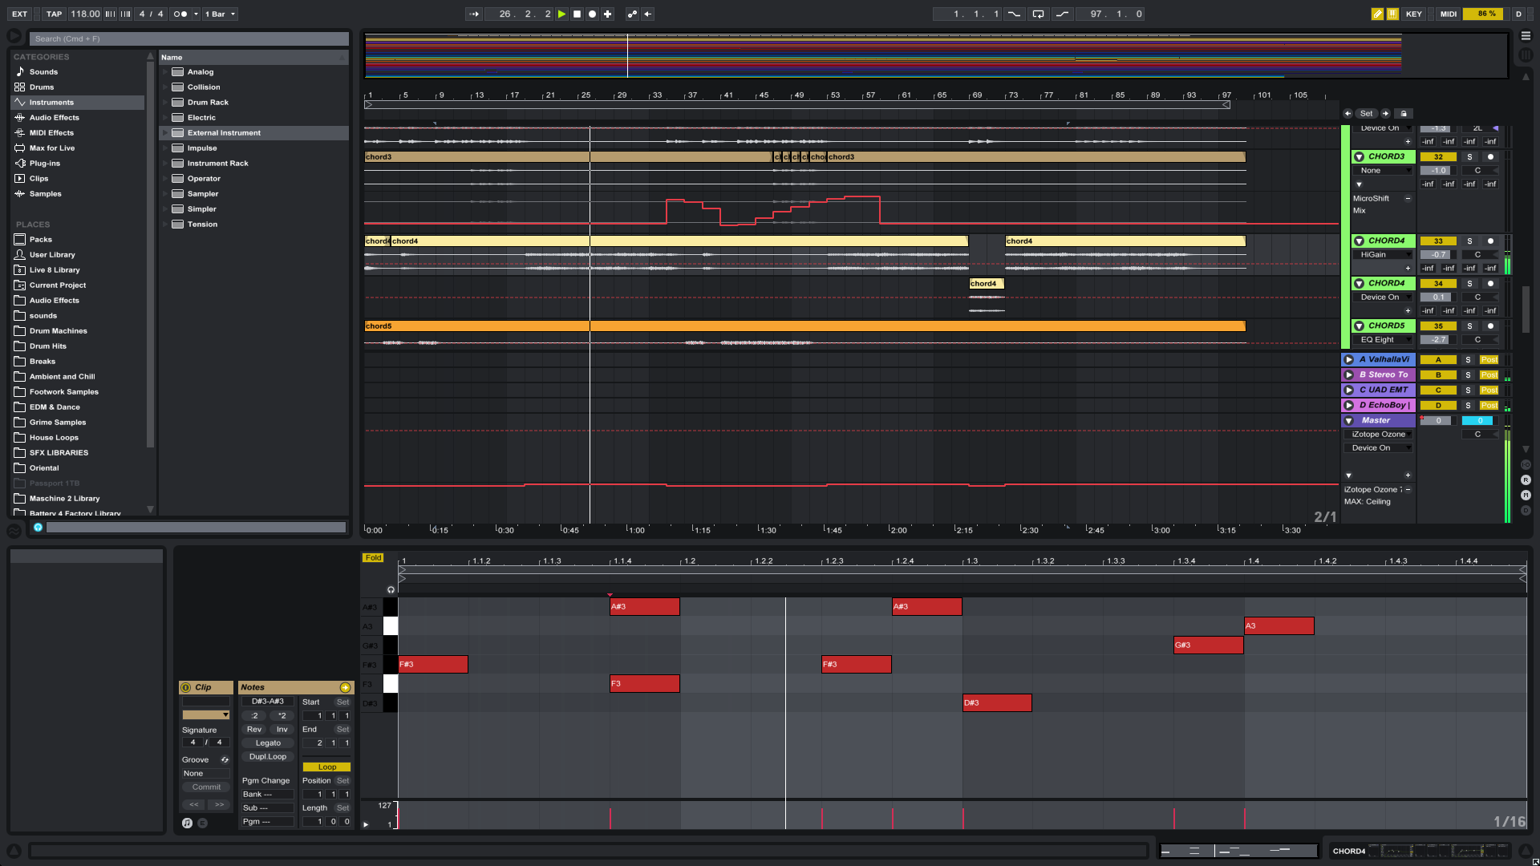
Task: Show the Notes box via music-note icon
Action: point(187,823)
